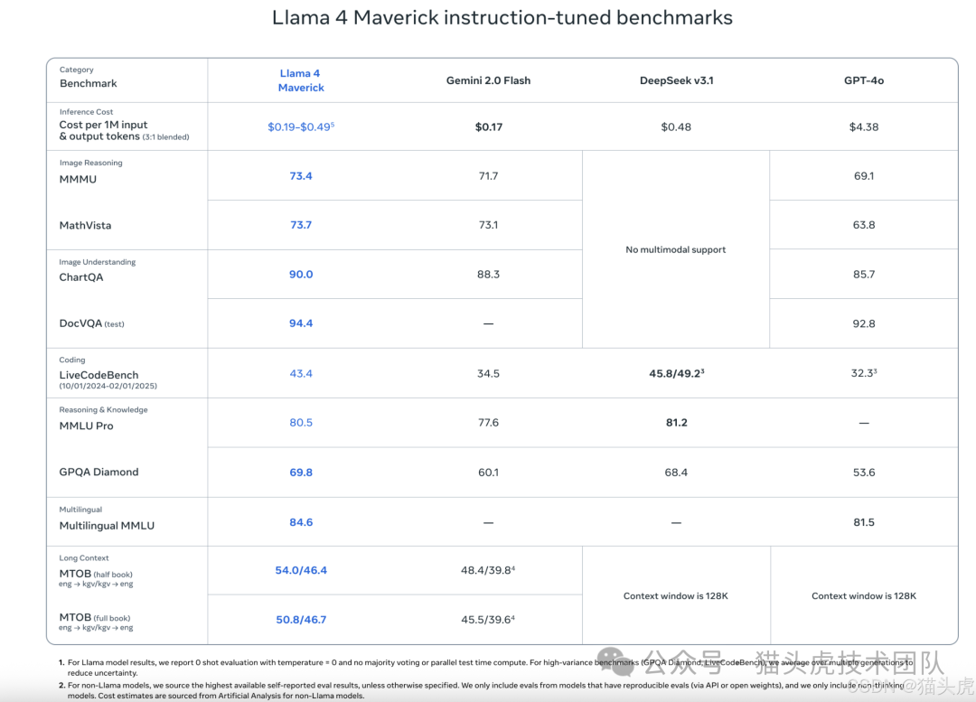Select the DocVQA score '92.8'
The height and width of the screenshot is (702, 976).
coord(863,323)
